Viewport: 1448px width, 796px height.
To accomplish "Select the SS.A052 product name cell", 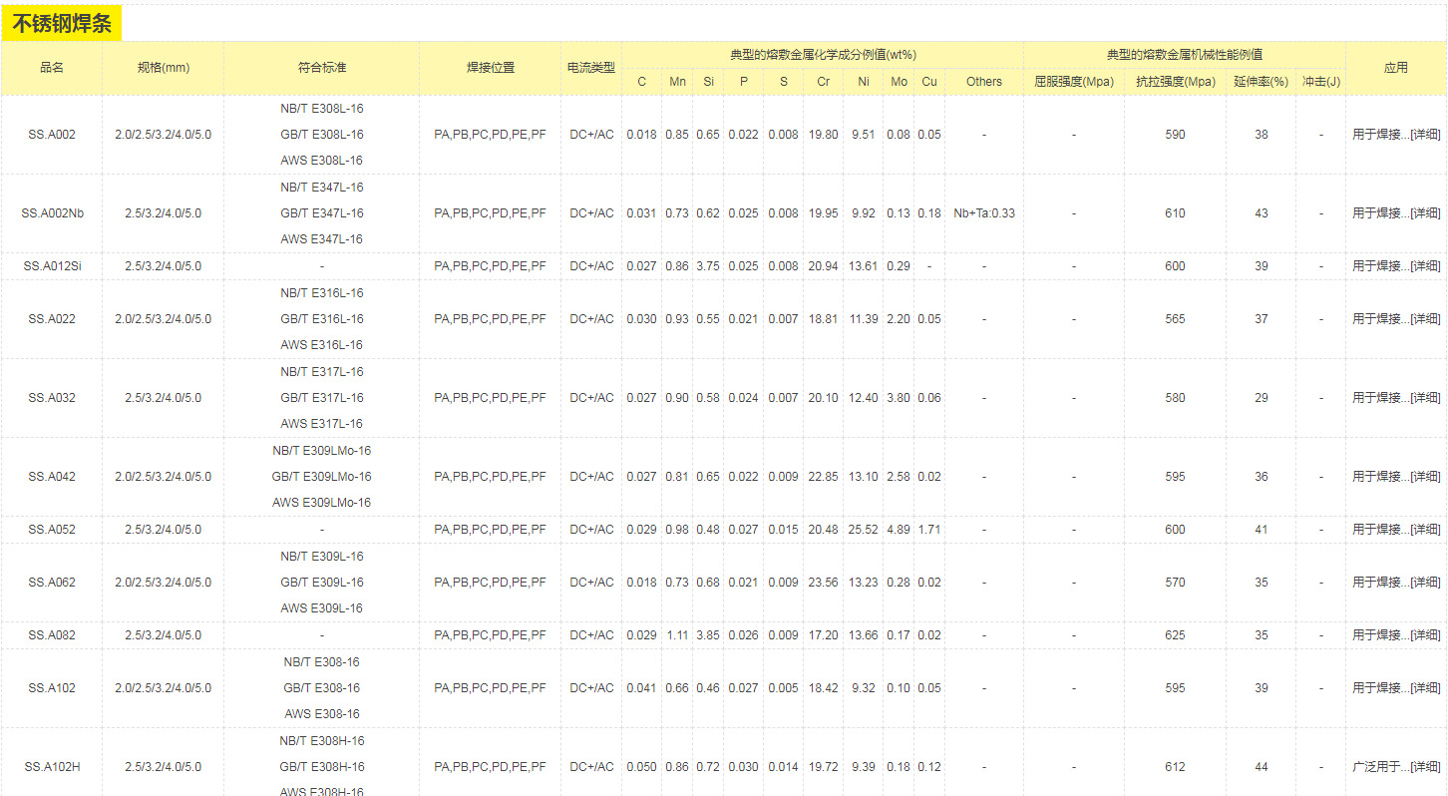I will pyautogui.click(x=52, y=530).
